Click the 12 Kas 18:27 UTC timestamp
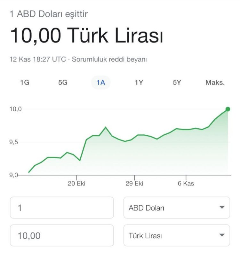 (x=38, y=59)
